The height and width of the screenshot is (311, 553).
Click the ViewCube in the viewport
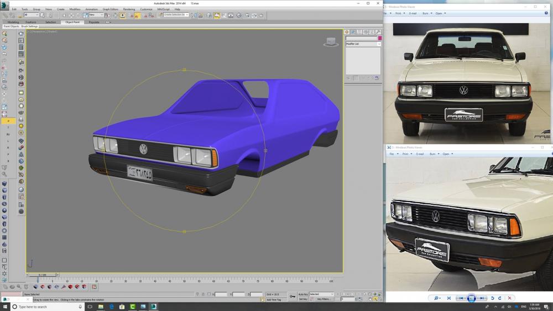click(331, 41)
